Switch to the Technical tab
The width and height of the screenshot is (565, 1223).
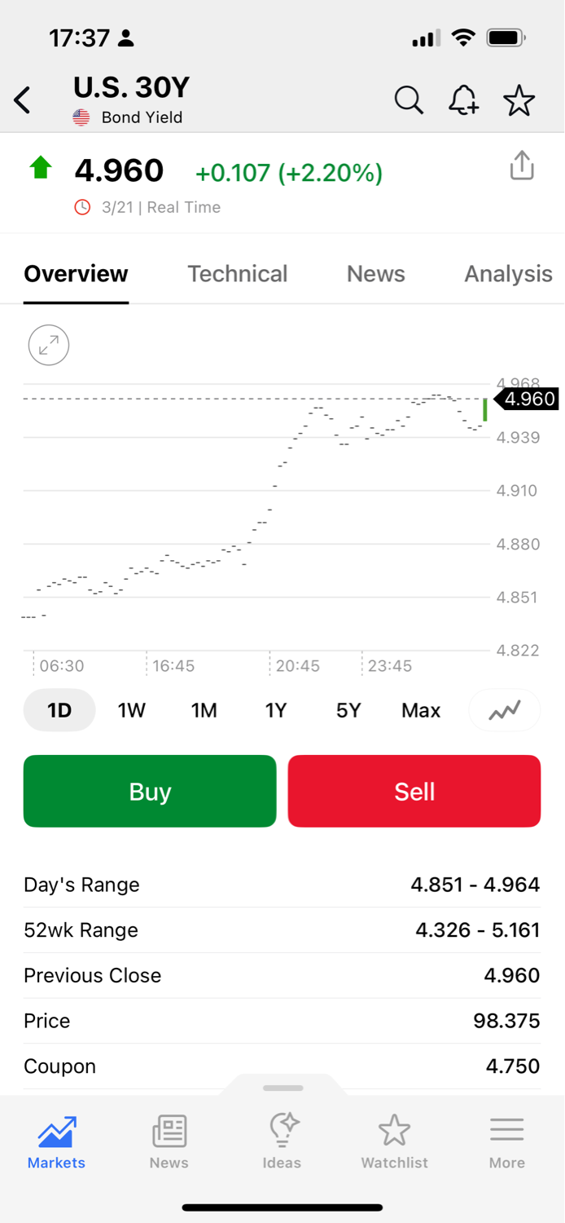click(237, 274)
